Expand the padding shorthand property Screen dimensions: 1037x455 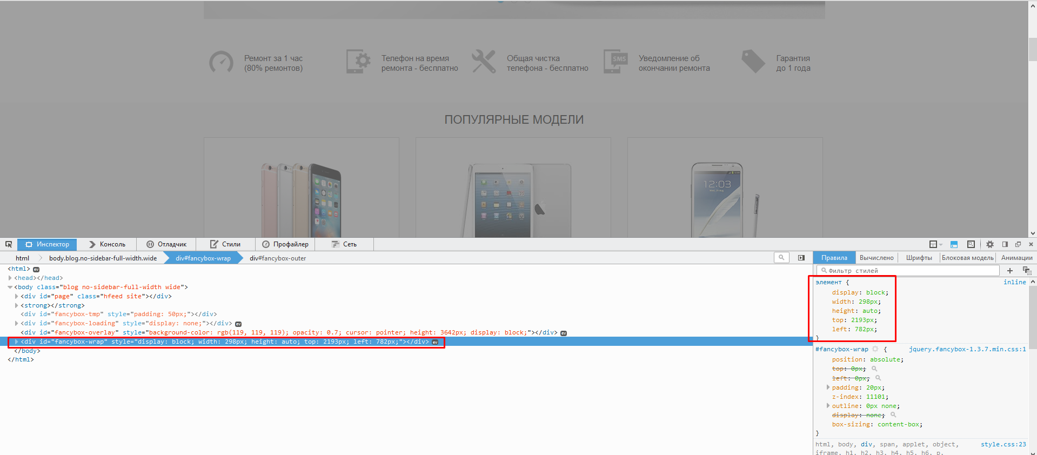(828, 387)
